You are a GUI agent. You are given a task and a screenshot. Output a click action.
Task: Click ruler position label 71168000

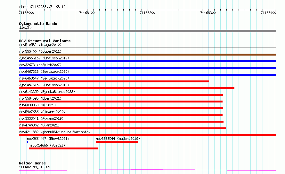pos(26,13)
